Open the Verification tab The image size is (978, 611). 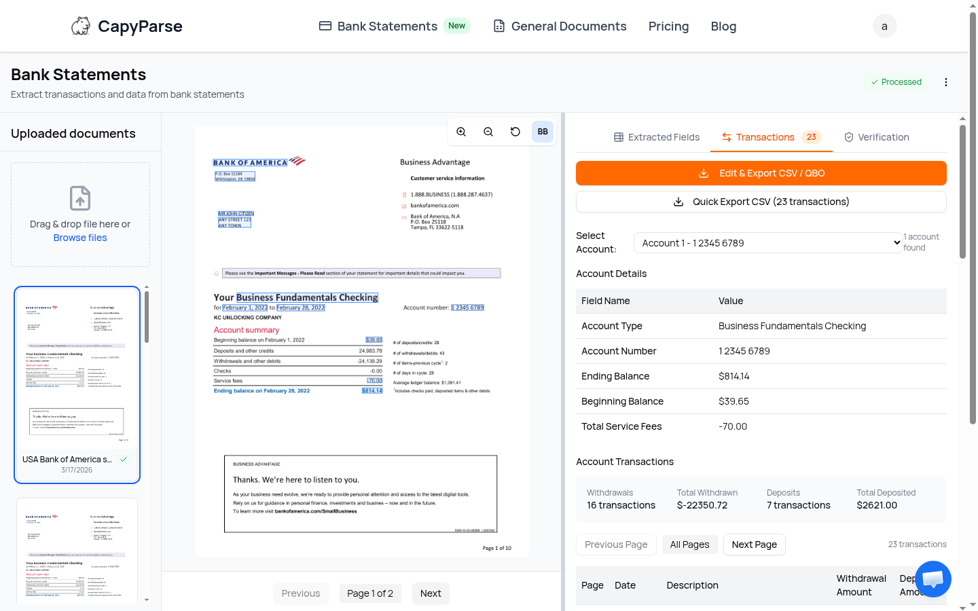[876, 136]
